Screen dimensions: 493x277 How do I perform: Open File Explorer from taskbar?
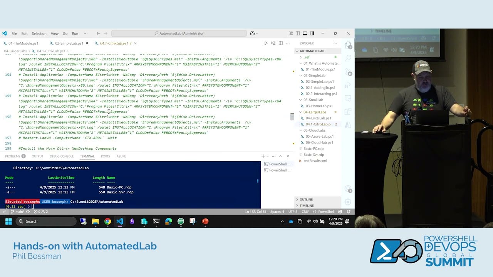pyautogui.click(x=95, y=221)
